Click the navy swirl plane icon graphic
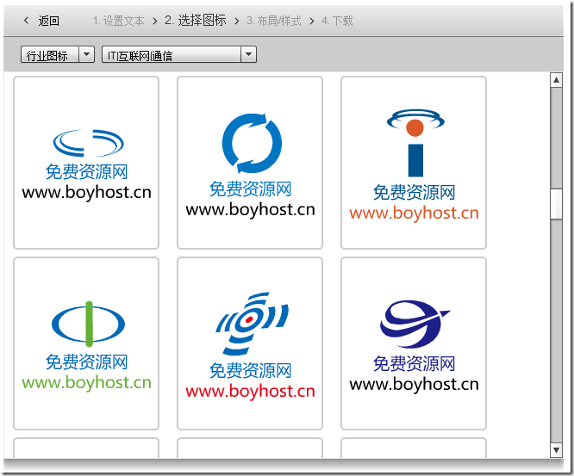The image size is (574, 476). 415,324
